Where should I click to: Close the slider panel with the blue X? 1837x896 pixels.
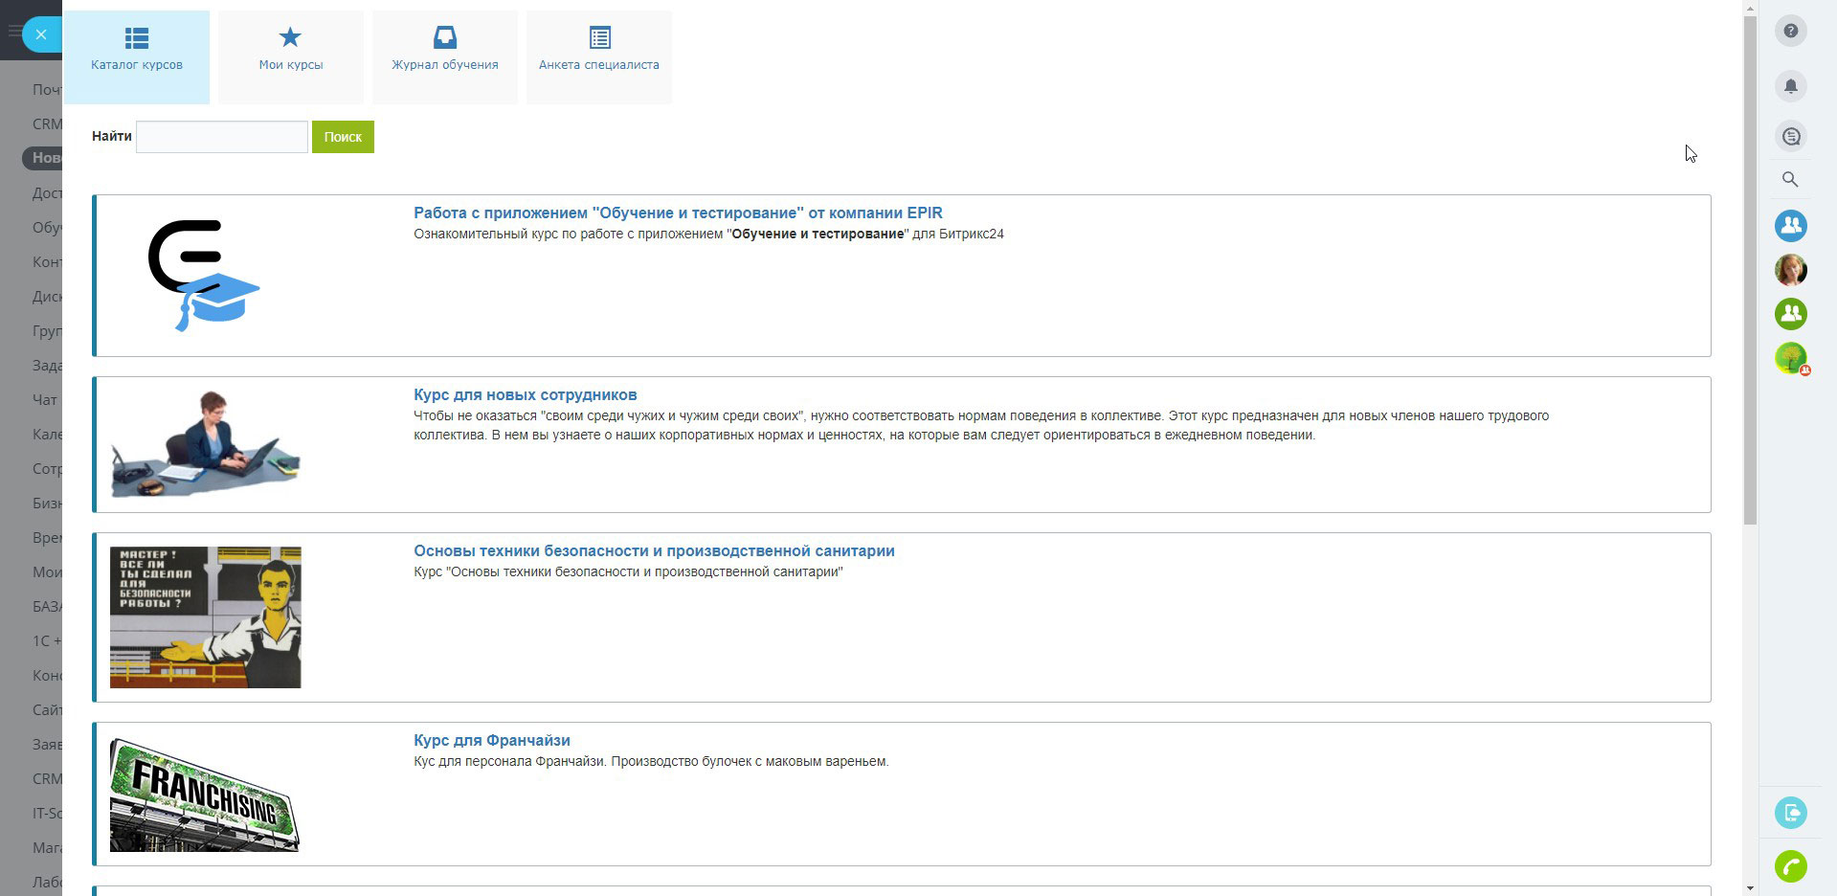[x=41, y=34]
